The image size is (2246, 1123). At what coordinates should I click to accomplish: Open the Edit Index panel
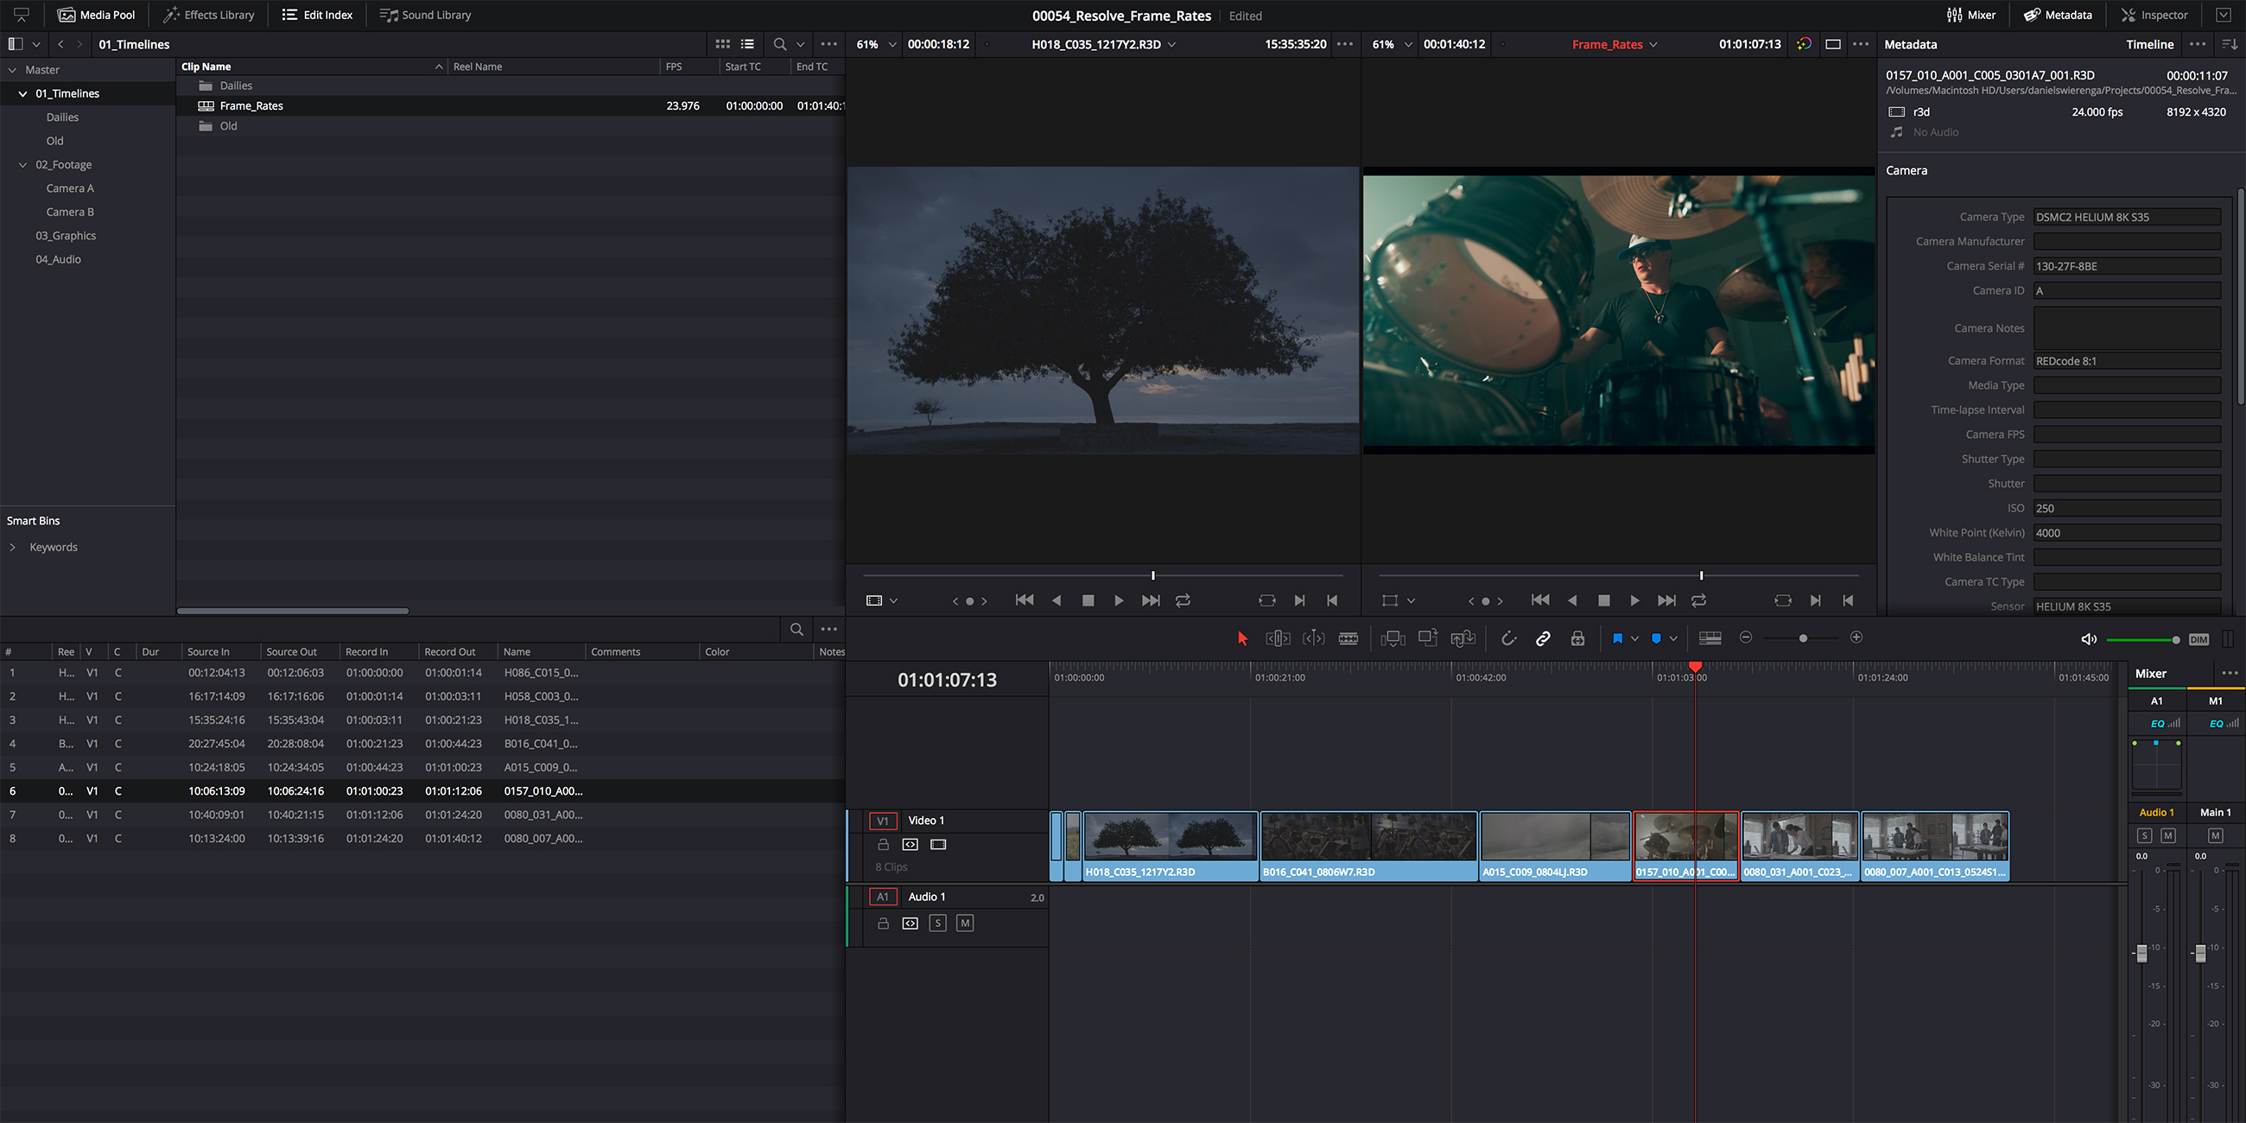click(315, 14)
